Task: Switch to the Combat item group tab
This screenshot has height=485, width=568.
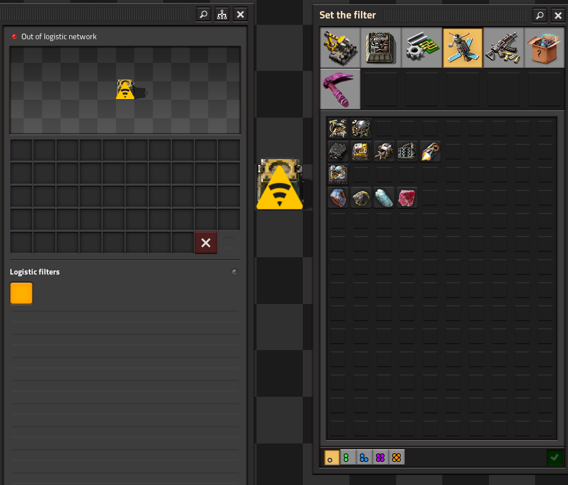Action: (x=503, y=48)
